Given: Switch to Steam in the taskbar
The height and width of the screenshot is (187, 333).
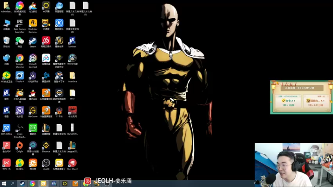Looking at the screenshot, I should [x=22, y=184].
